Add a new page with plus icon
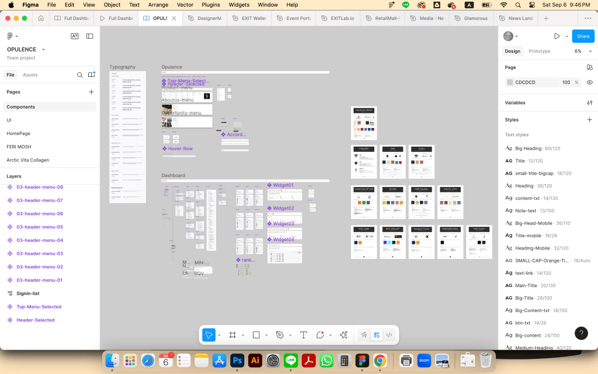598x374 pixels. coord(91,92)
